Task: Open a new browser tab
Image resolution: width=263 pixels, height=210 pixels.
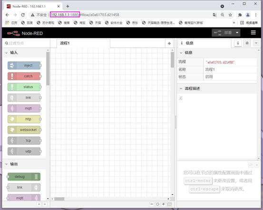Action: pos(68,6)
